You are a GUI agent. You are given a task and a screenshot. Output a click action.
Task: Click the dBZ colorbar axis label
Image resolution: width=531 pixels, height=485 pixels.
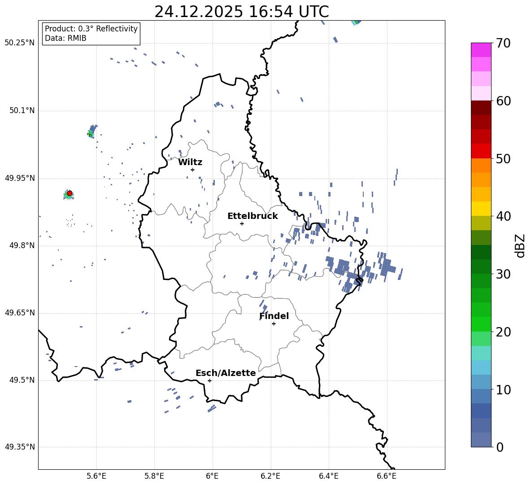(521, 245)
